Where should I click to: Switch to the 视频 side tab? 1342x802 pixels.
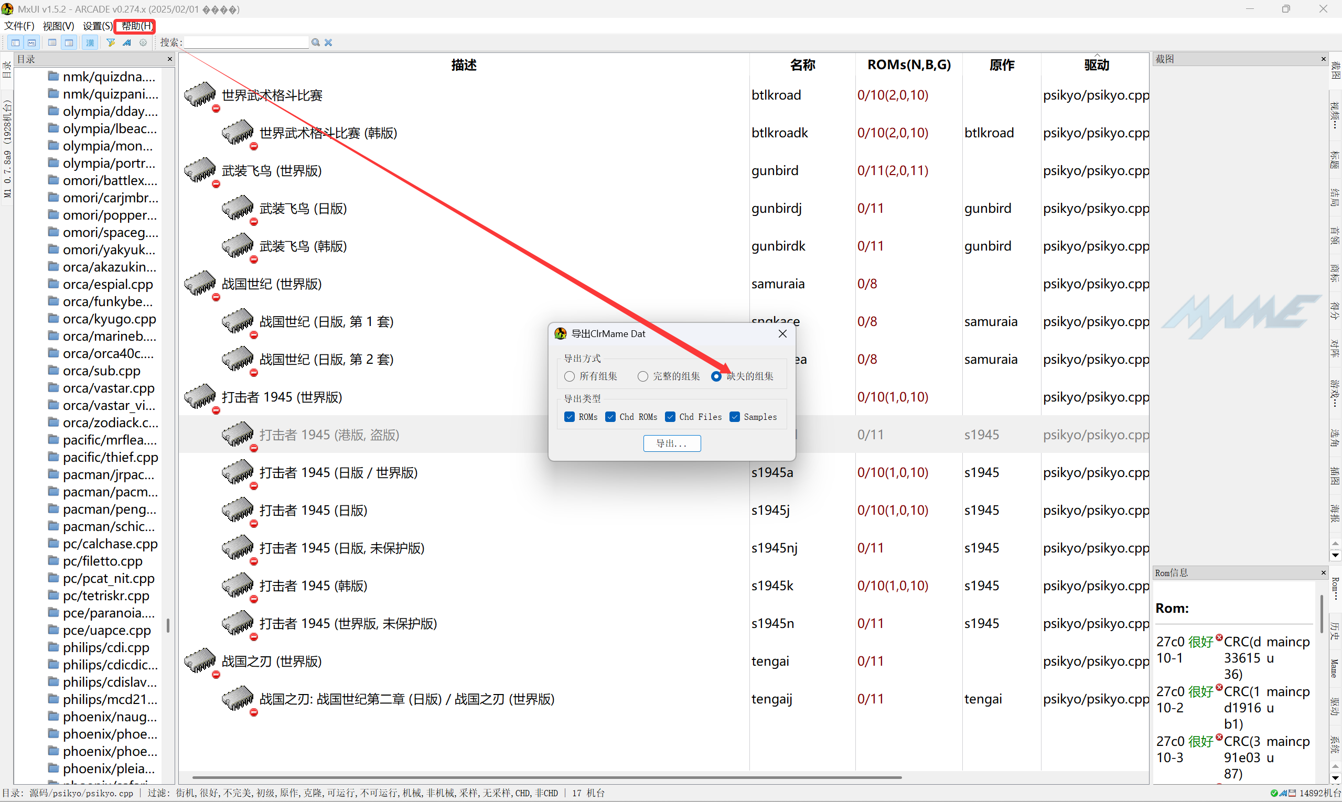pyautogui.click(x=1335, y=115)
